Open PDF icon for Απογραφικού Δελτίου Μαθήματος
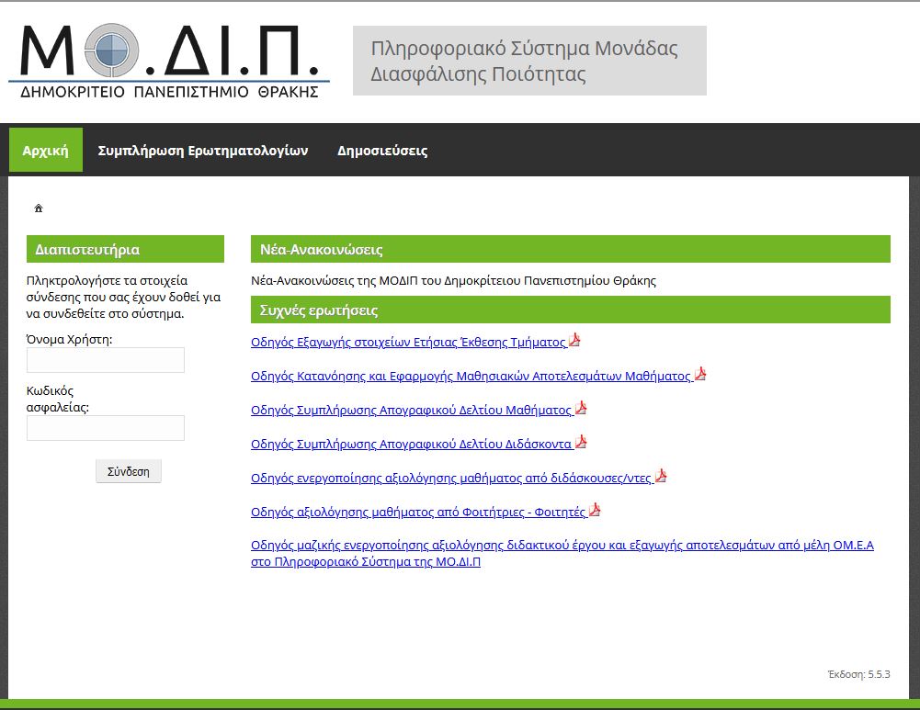Image resolution: width=920 pixels, height=710 pixels. tap(580, 409)
